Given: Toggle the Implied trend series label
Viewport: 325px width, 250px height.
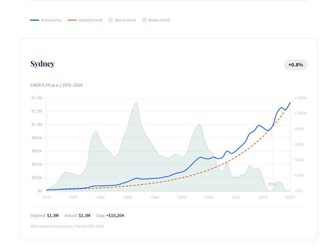Looking at the screenshot, I should pyautogui.click(x=91, y=20).
